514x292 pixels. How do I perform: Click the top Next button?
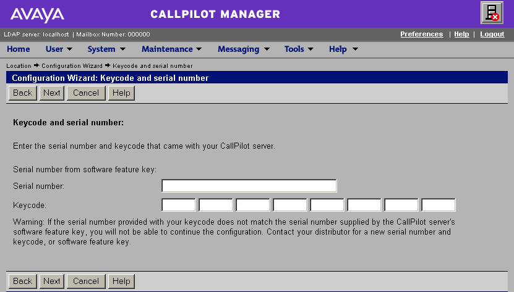click(52, 93)
